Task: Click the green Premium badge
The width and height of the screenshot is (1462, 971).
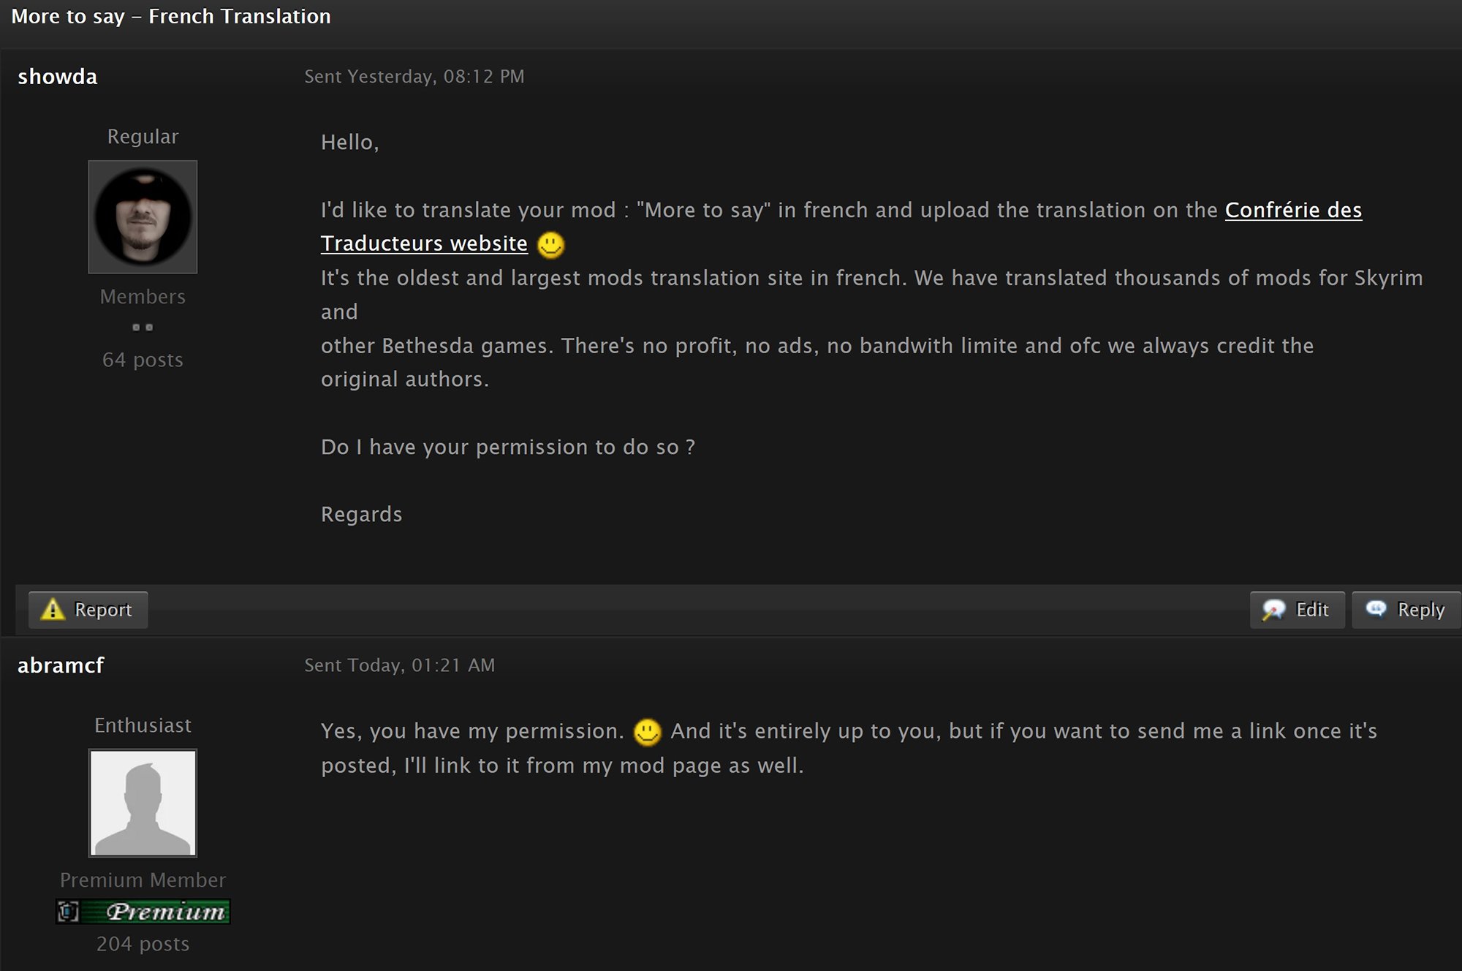Action: (143, 912)
